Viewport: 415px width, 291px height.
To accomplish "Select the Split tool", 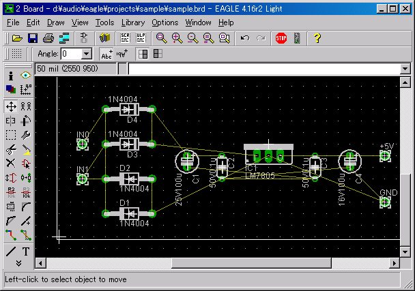I will click(11, 221).
